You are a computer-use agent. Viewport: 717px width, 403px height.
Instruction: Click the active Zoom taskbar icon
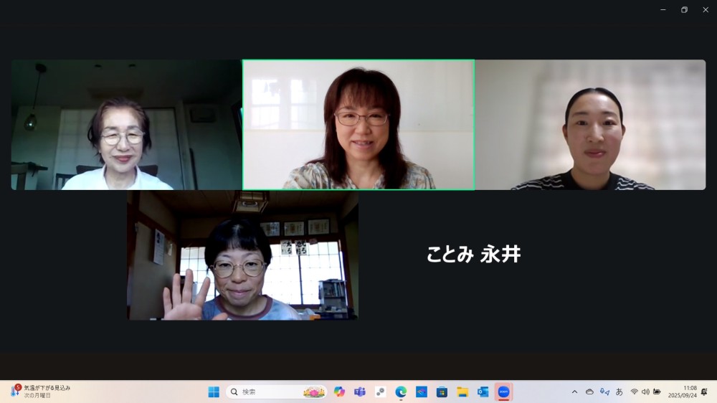503,392
